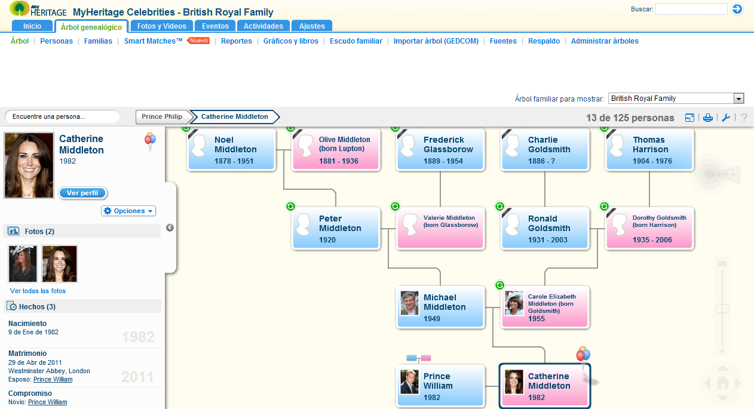Image resolution: width=754 pixels, height=409 pixels.
Task: Switch to the Ajustes tab
Action: (x=312, y=26)
